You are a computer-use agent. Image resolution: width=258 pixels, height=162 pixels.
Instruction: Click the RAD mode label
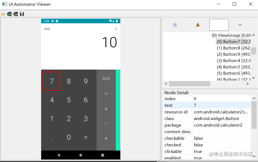click(x=47, y=29)
